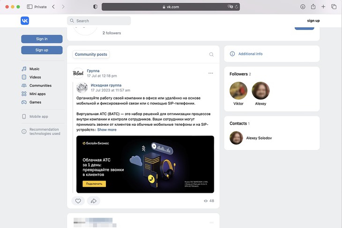
Task: Select the Community posts tab
Action: [x=91, y=54]
